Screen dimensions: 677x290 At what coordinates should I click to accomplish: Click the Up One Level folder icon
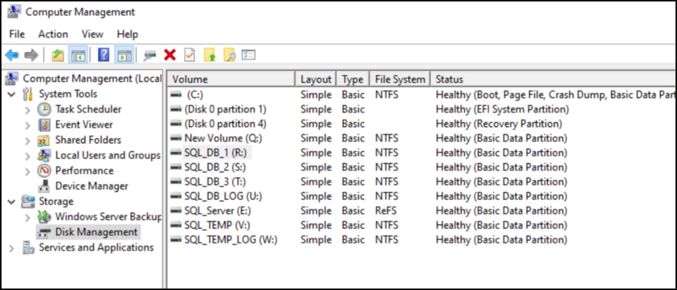tap(58, 55)
